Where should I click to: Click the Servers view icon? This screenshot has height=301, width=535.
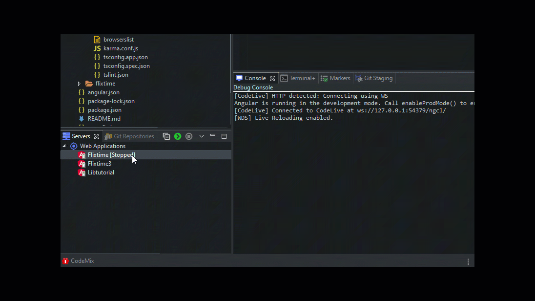[x=65, y=136]
